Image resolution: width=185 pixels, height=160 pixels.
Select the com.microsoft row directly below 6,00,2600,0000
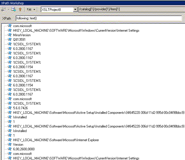pyautogui.click(x=22, y=154)
